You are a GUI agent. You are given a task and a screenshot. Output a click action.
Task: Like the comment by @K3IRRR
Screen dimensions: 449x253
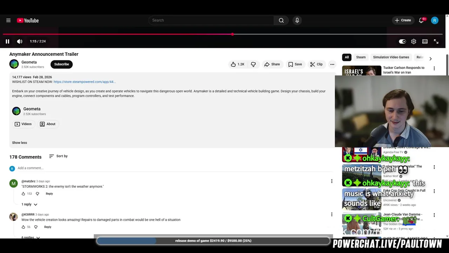24,227
